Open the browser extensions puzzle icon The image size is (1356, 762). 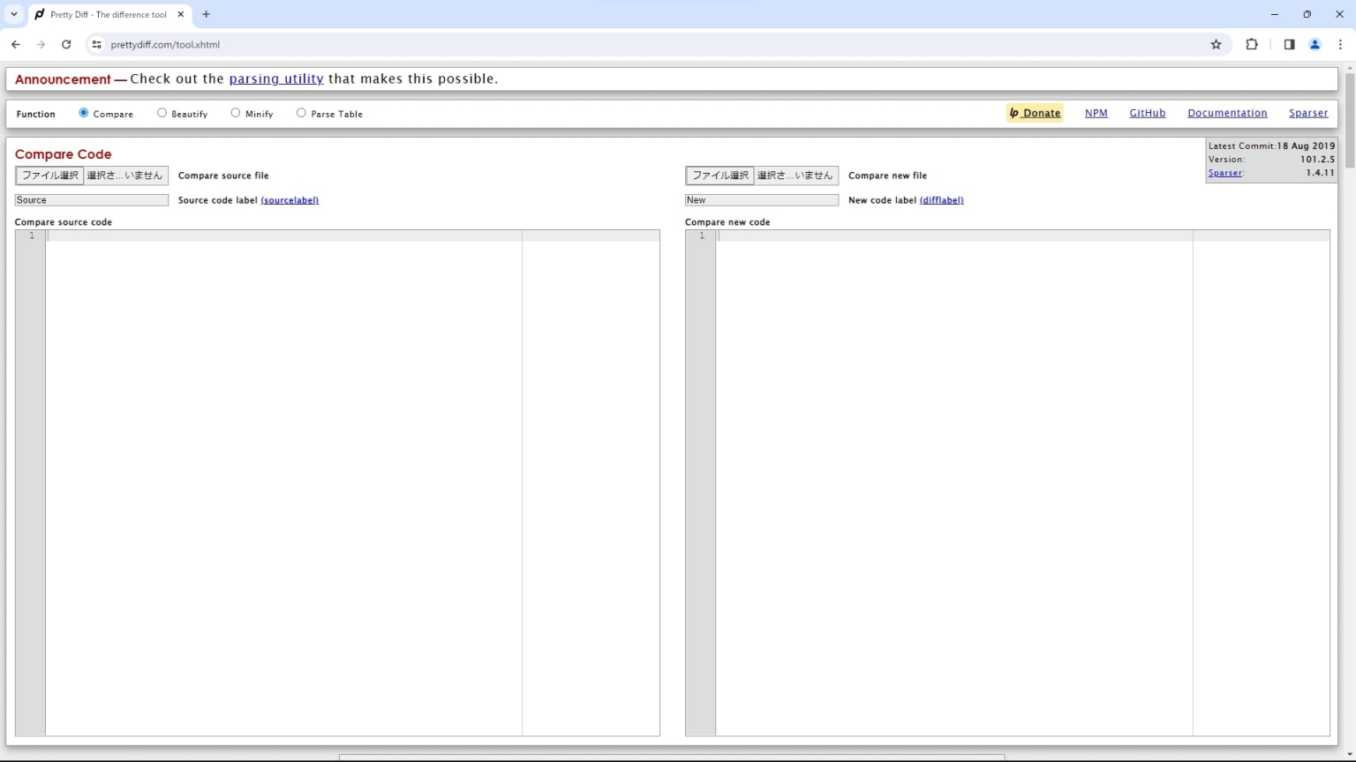click(x=1251, y=44)
